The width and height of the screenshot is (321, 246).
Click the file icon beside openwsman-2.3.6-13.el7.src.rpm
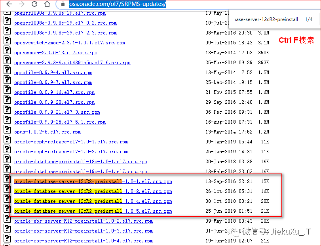click(7, 50)
